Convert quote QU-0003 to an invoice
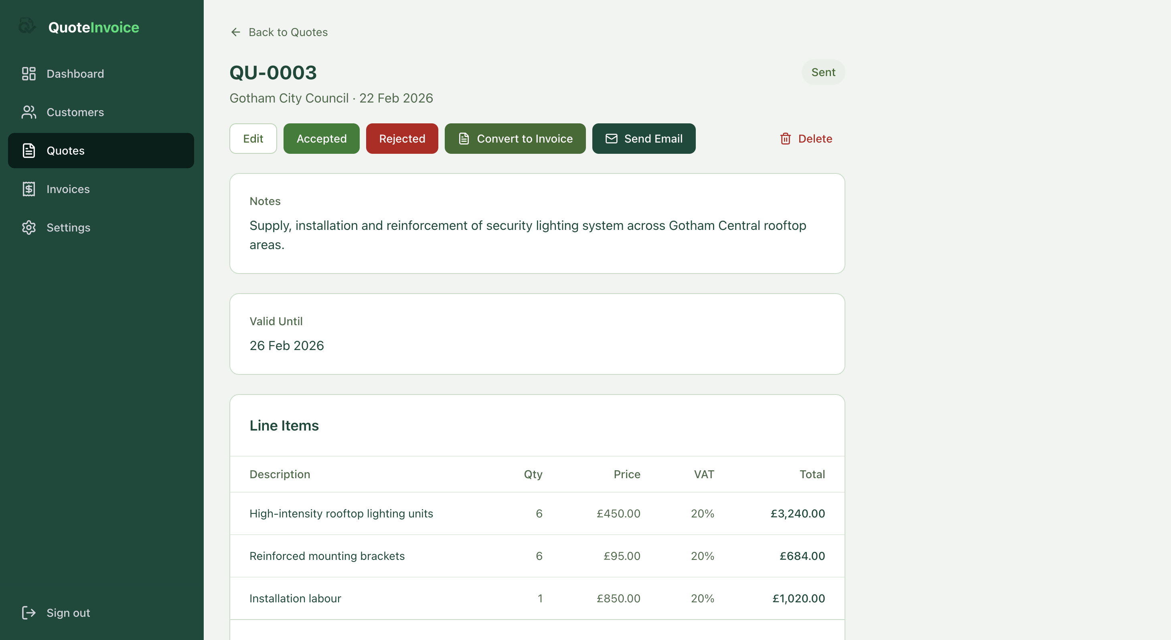Image resolution: width=1171 pixels, height=640 pixels. pyautogui.click(x=515, y=139)
